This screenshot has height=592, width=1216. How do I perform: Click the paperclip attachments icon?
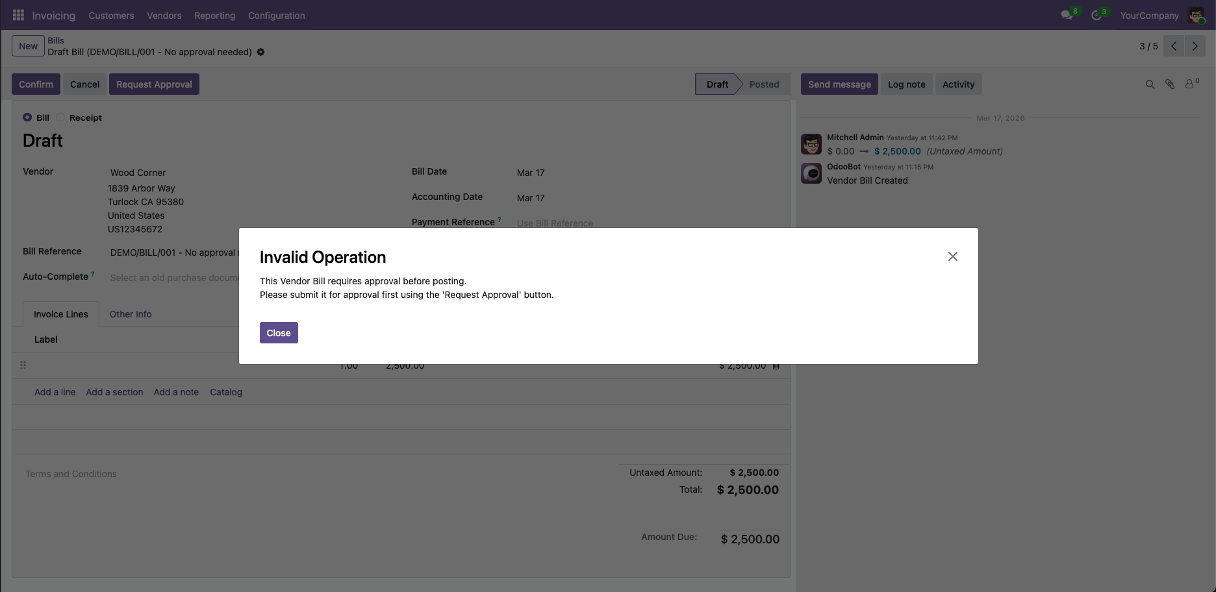tap(1170, 84)
